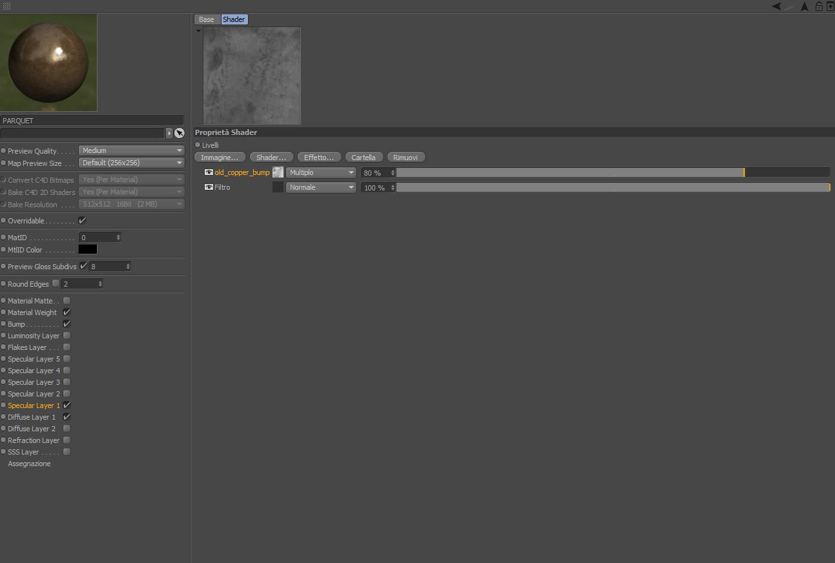This screenshot has width=835, height=563.
Task: Click the Cartella button
Action: tap(364, 158)
